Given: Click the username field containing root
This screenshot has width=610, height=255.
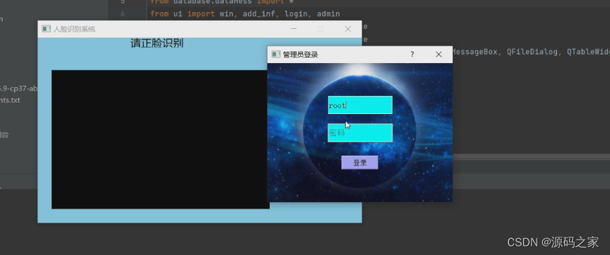Looking at the screenshot, I should (x=360, y=105).
